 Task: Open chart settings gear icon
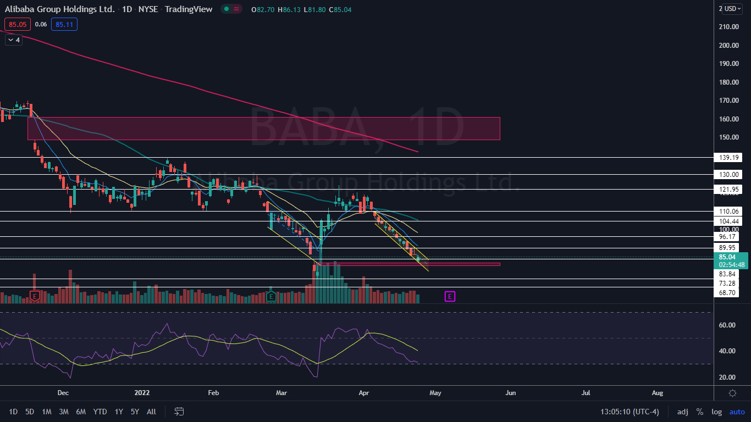[732, 393]
